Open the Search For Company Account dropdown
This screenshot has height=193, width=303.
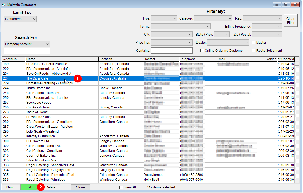(x=27, y=44)
